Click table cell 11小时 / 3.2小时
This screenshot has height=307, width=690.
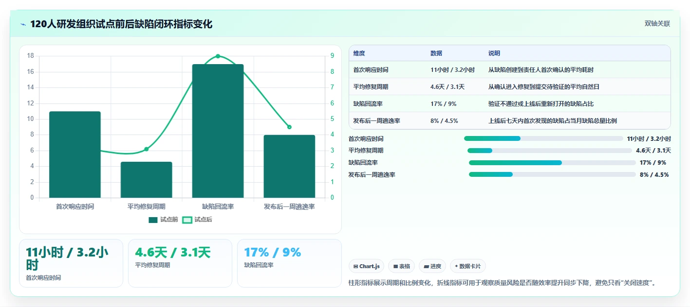click(x=452, y=70)
